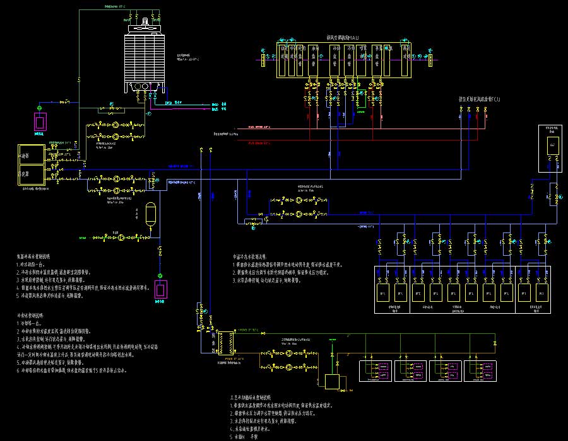Screen dimensions: 568x441
Task: Select the red-outlined equipment box under the expansion tank
Action: pos(162,291)
